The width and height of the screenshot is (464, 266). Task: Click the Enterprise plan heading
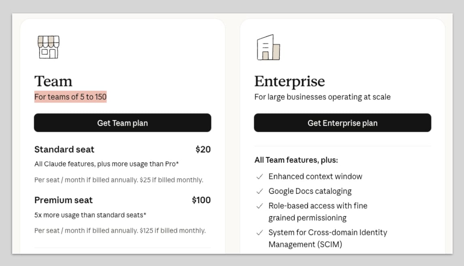click(x=289, y=81)
